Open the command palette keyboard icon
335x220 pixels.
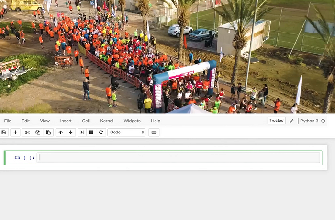tap(154, 132)
